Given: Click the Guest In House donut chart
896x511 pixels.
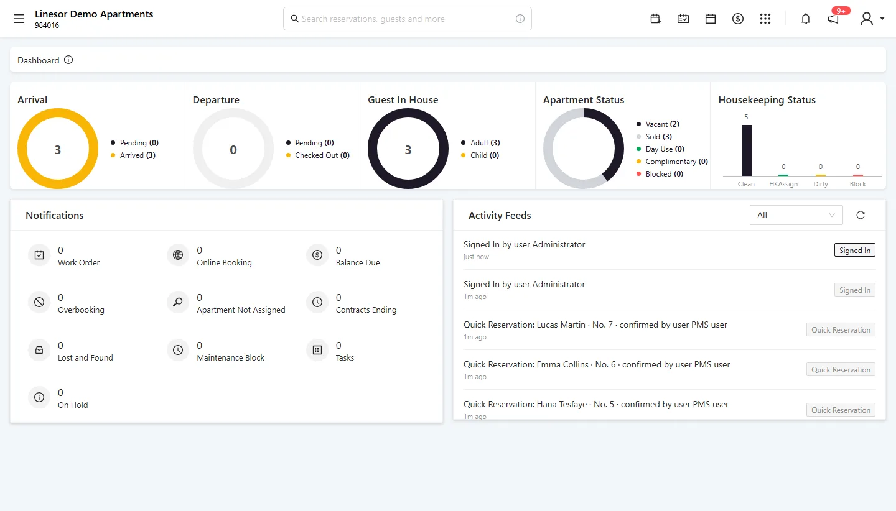Looking at the screenshot, I should (x=408, y=149).
